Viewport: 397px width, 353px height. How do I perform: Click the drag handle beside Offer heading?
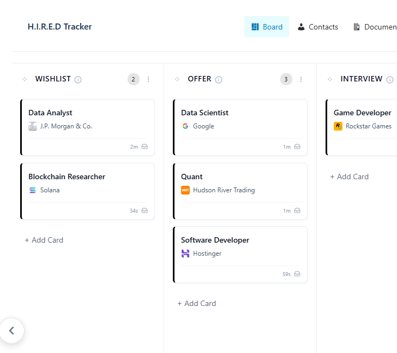[177, 79]
